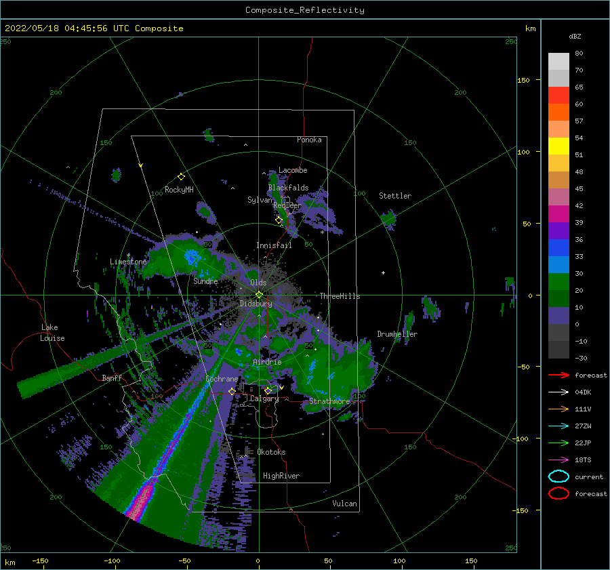Viewport: 610px width, 570px height.
Task: Click the green 22JP arrow in the legend
Action: 558,443
